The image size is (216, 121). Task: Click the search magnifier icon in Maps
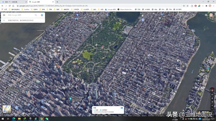pos(36,15)
